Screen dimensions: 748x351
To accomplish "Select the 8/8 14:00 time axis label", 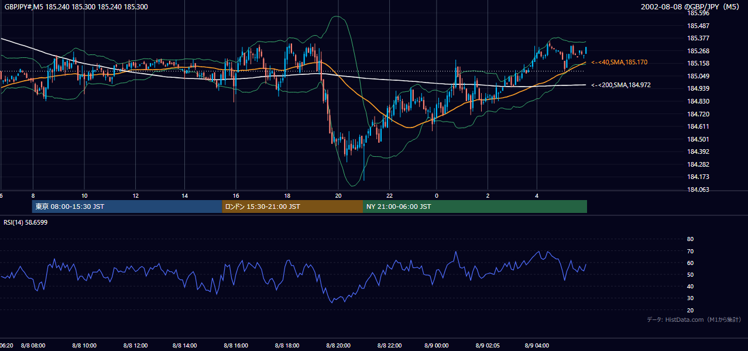I will [184, 346].
